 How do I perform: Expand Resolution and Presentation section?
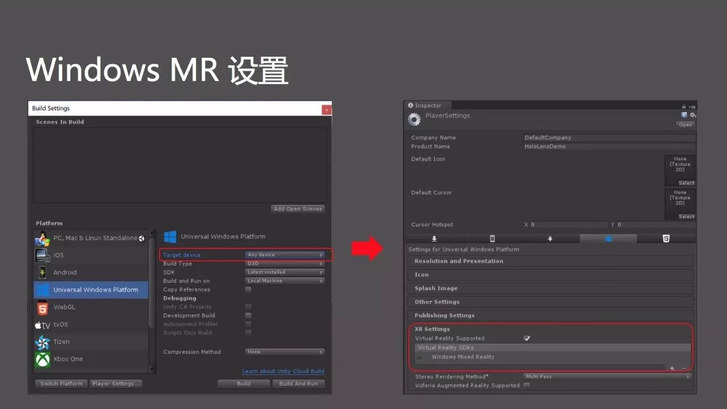550,262
